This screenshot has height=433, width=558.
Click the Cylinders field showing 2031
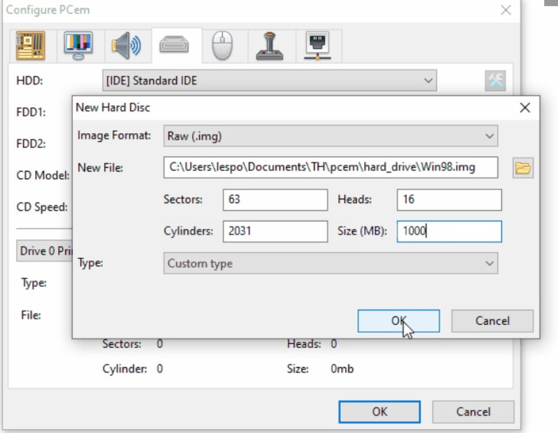click(276, 231)
